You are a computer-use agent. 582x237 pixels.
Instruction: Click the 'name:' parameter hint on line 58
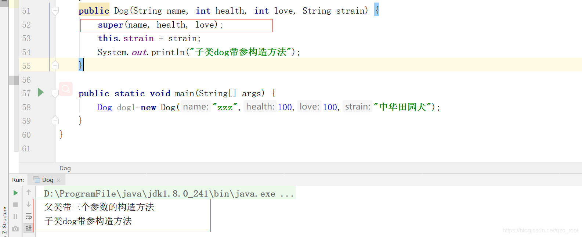(196, 107)
